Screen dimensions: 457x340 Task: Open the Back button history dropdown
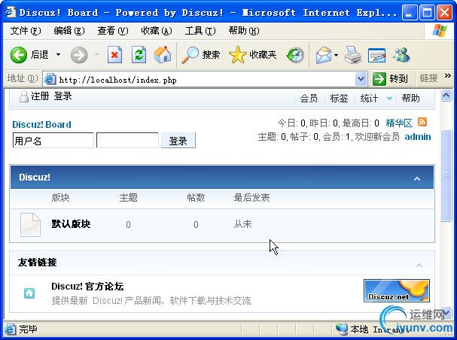point(58,55)
